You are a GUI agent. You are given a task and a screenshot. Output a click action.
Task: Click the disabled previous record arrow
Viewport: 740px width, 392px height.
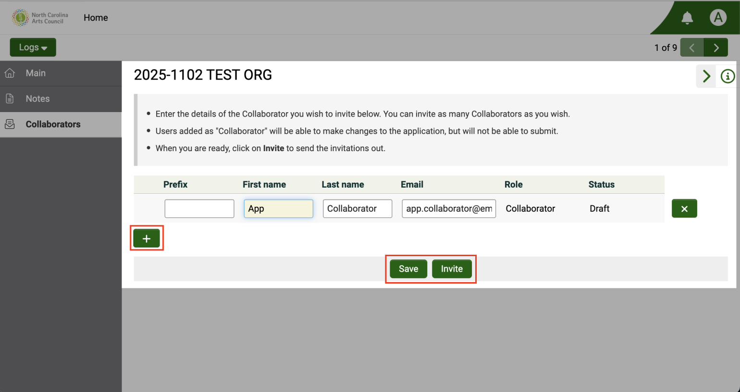[x=692, y=47]
